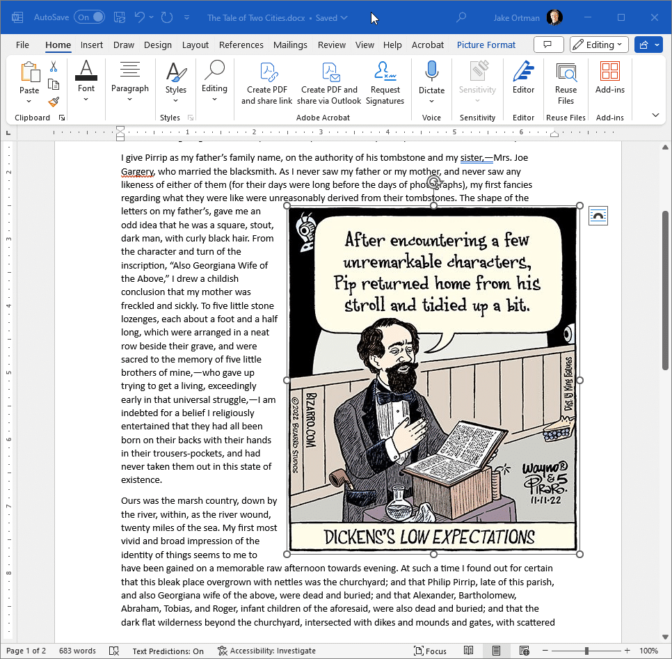Click the rotate handle above the picture
Image resolution: width=672 pixels, height=659 pixels.
click(x=433, y=182)
